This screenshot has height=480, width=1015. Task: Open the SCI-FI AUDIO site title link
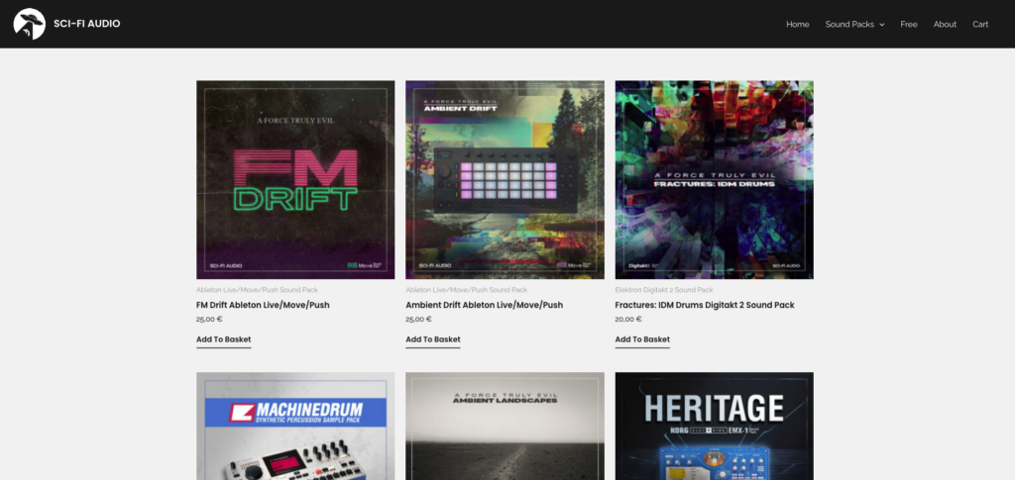pos(87,24)
